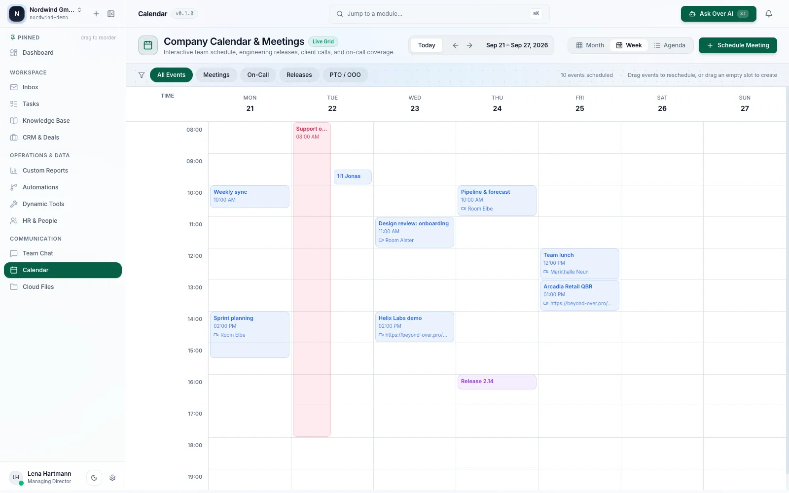Go to next week arrow

coord(469,45)
